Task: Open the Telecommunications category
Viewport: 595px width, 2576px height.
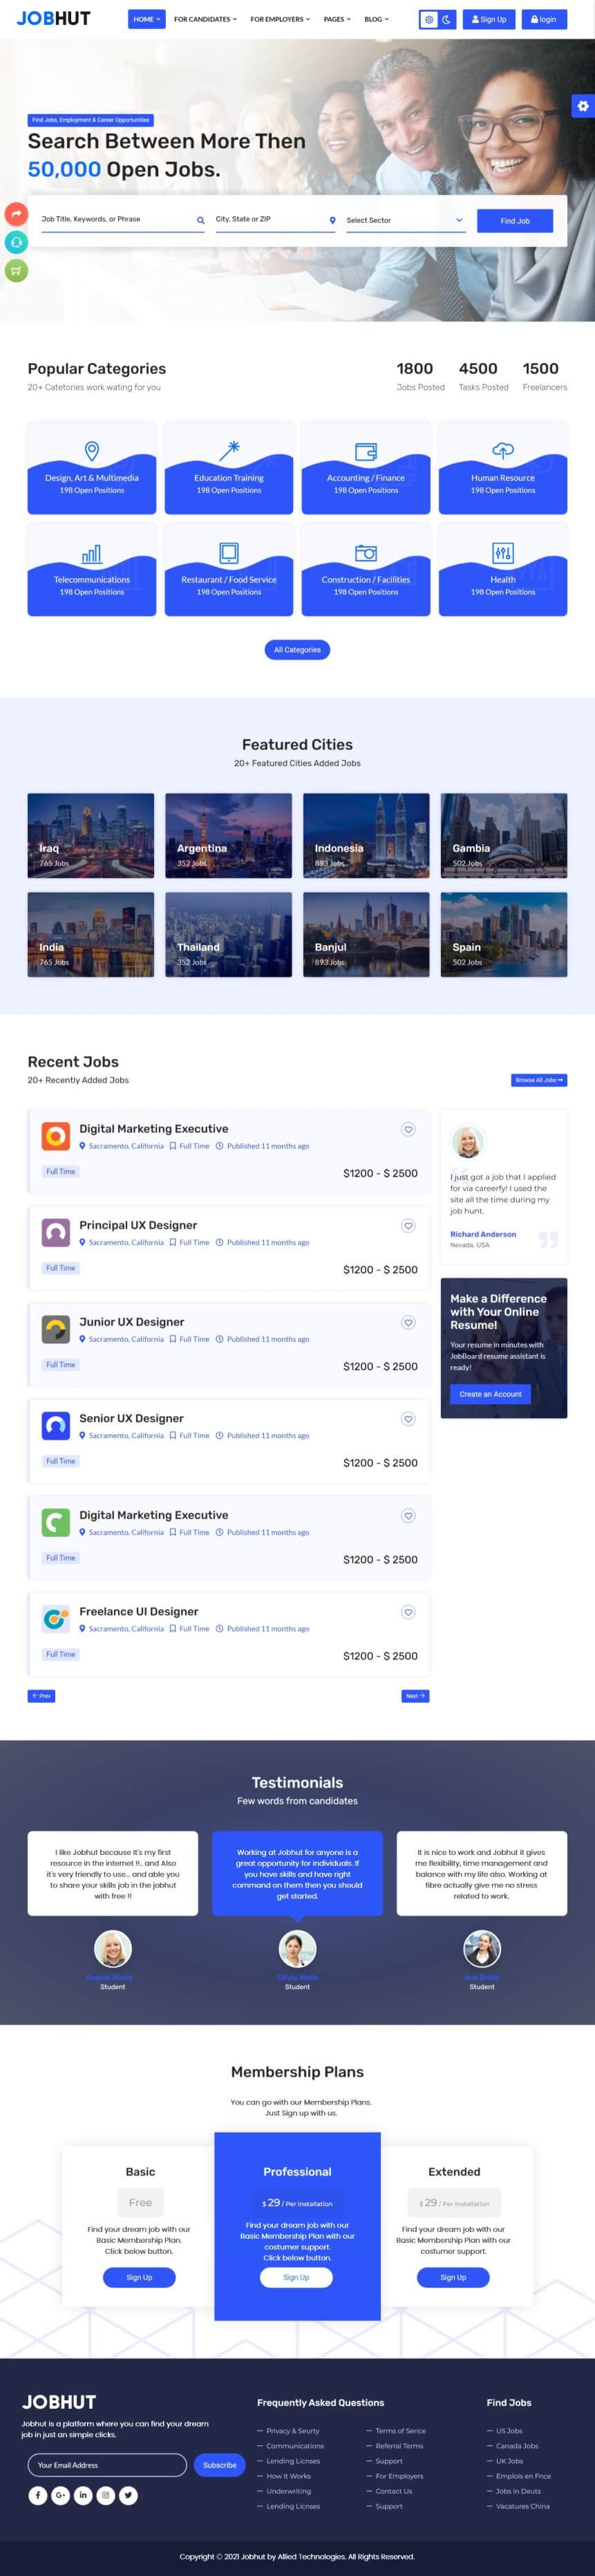Action: [92, 569]
